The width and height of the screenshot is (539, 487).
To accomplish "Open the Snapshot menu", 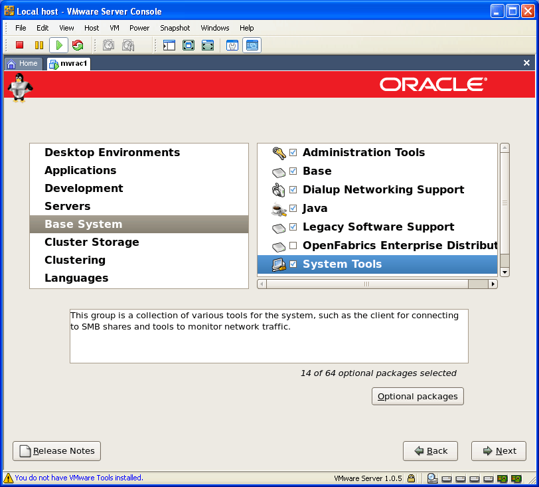I will (x=175, y=28).
